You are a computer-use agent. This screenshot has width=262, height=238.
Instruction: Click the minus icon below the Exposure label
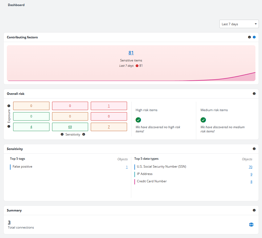click(9, 126)
